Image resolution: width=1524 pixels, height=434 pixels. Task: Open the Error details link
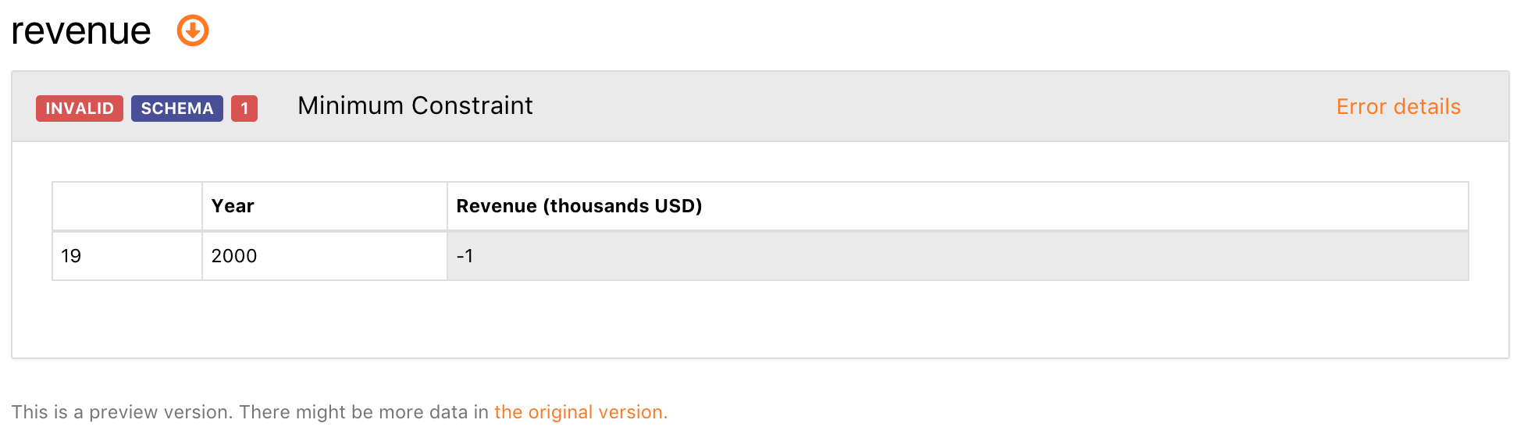pyautogui.click(x=1398, y=107)
